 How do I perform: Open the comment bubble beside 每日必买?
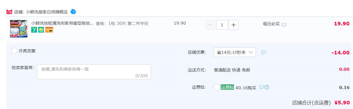pyautogui.click(x=284, y=25)
